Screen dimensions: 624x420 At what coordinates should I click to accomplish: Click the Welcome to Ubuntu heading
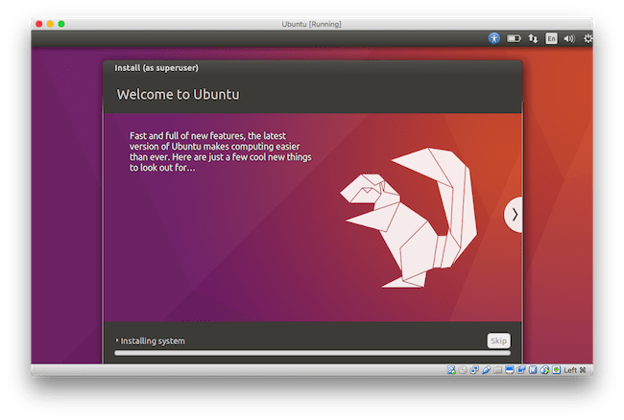pos(178,95)
